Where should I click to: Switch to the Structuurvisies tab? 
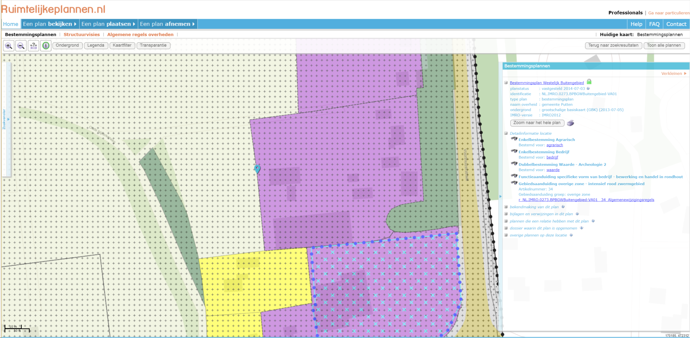[x=82, y=34]
